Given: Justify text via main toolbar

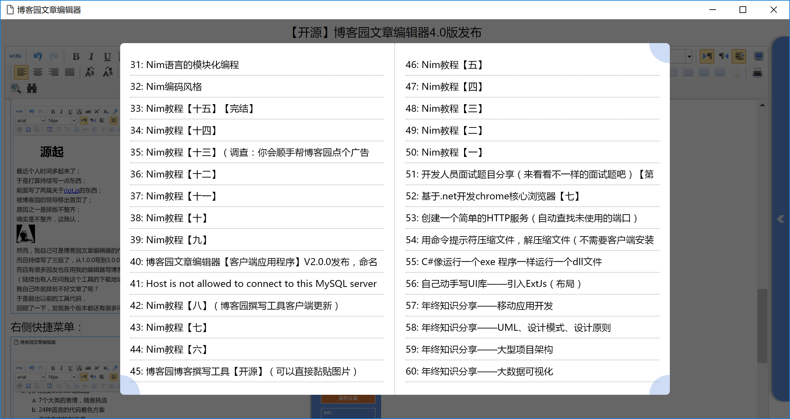Looking at the screenshot, I should [x=70, y=72].
